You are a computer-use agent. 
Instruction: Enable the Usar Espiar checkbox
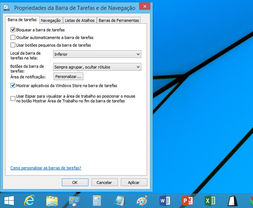(13, 99)
